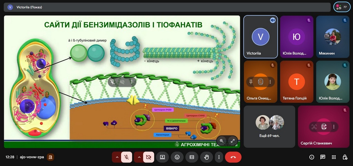353x166 pixels.
Task: Leave the call with the red button
Action: (x=233, y=157)
